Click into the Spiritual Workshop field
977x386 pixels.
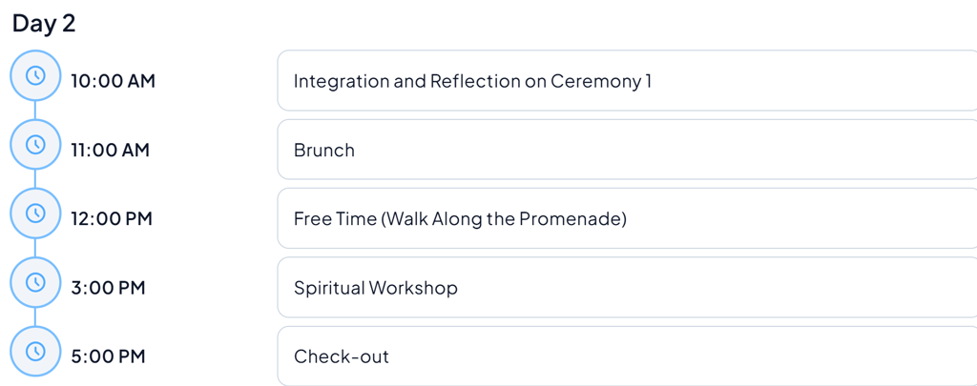[x=626, y=288]
